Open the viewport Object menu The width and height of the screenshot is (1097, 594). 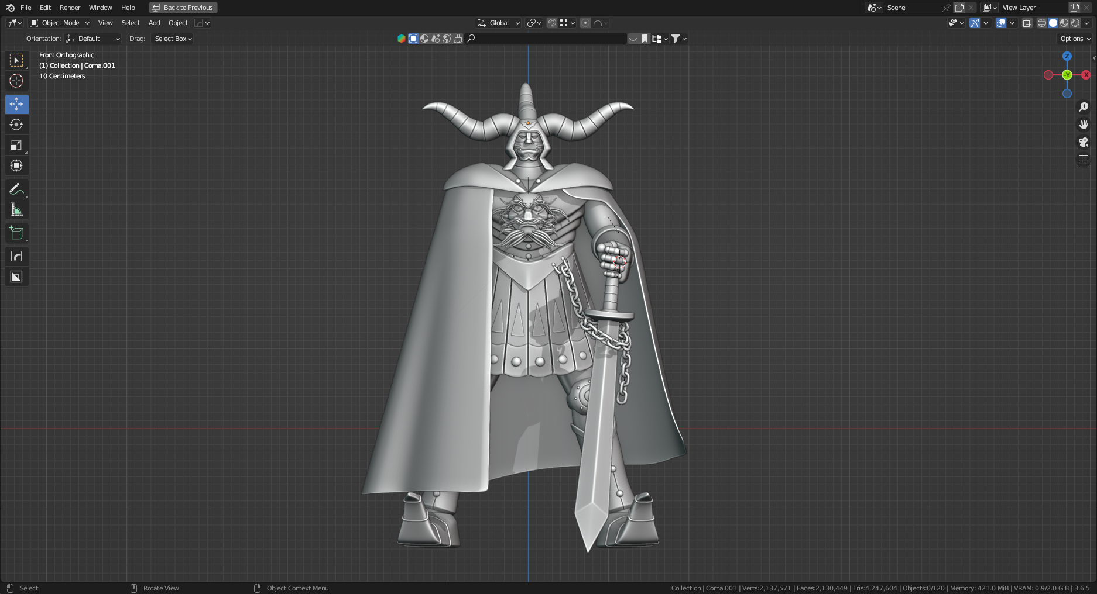pyautogui.click(x=178, y=23)
